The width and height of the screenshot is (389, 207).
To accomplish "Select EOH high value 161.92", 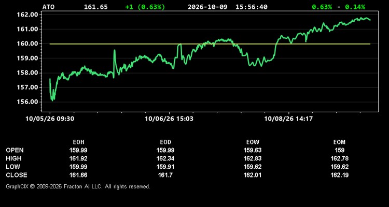I will coord(78,158).
